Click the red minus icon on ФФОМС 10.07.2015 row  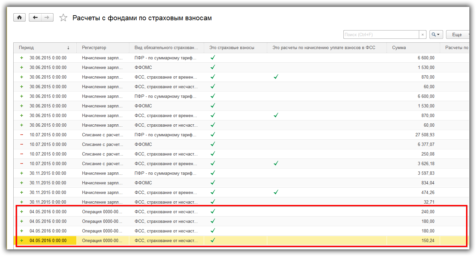pyautogui.click(x=22, y=144)
